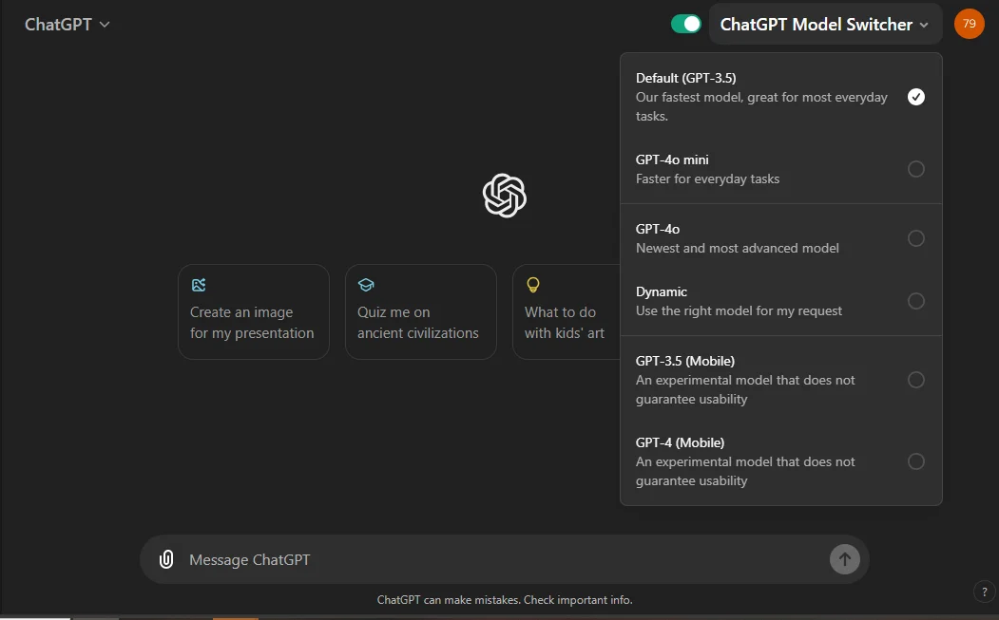The image size is (999, 620).
Task: Click the paperclip attach file icon
Action: point(166,559)
